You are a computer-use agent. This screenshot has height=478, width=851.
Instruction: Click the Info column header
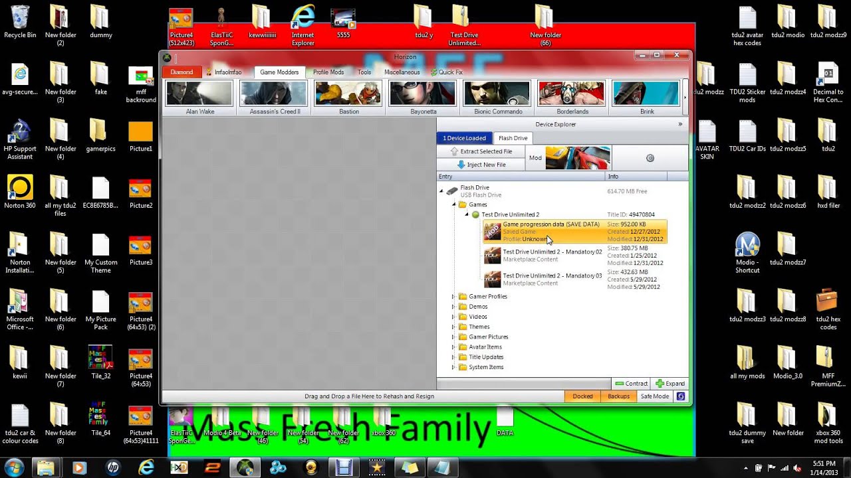637,177
